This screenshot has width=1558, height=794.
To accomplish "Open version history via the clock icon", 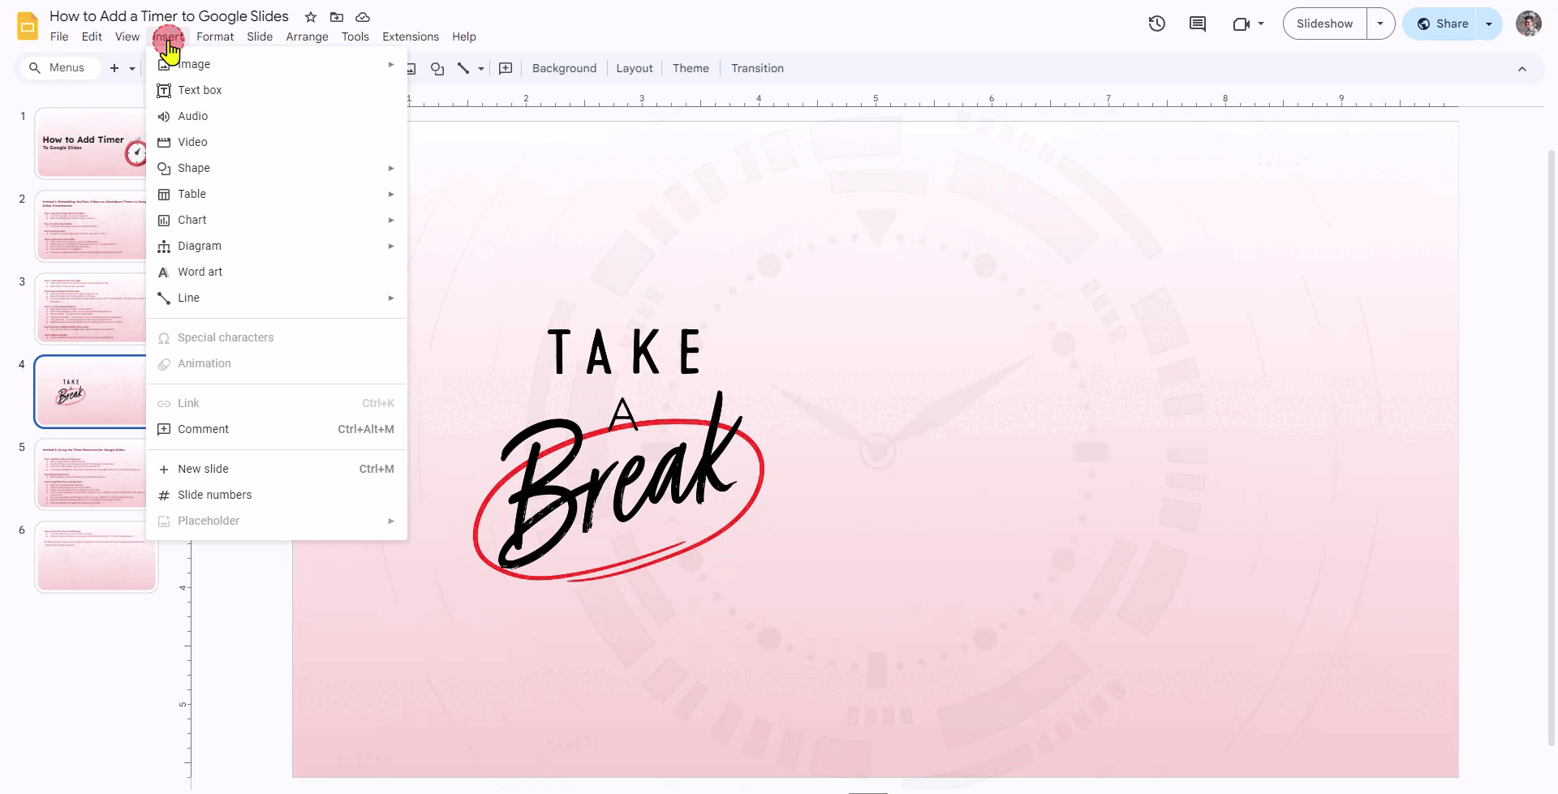I will tap(1156, 24).
